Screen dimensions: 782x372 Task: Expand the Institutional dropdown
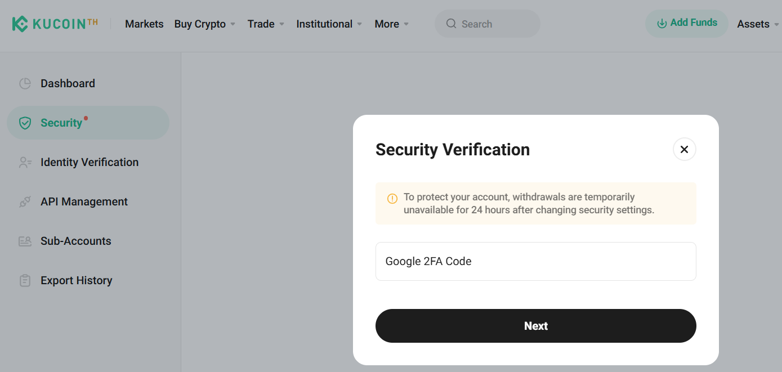click(329, 24)
